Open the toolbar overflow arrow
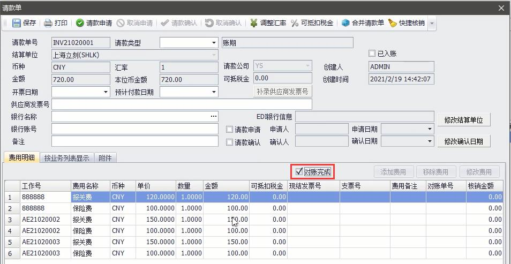The image size is (511, 264). click(432, 24)
